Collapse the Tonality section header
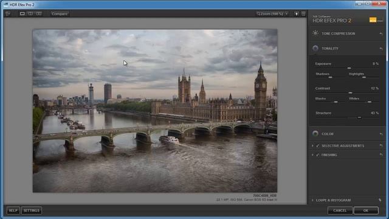 point(330,49)
